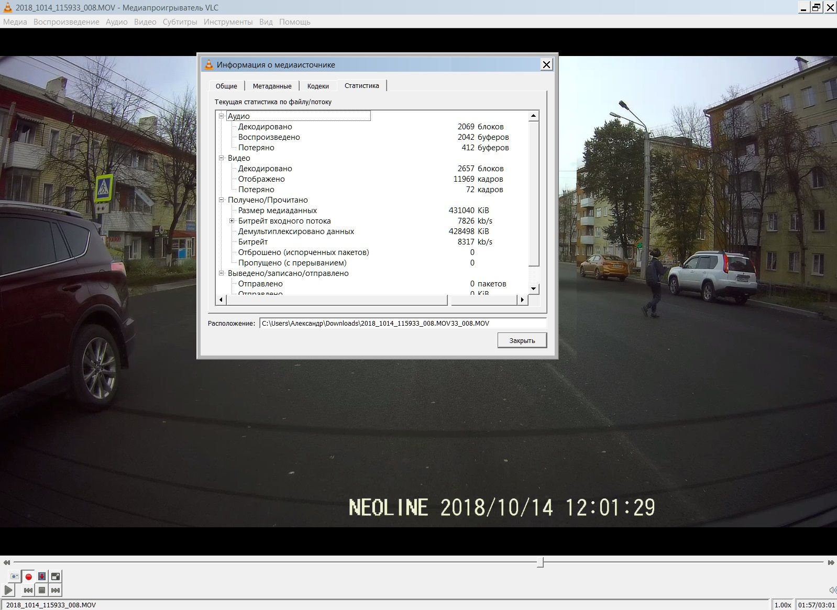The width and height of the screenshot is (837, 610).
Task: Click the fast-forward arrows beside the seek bar
Action: tap(831, 562)
